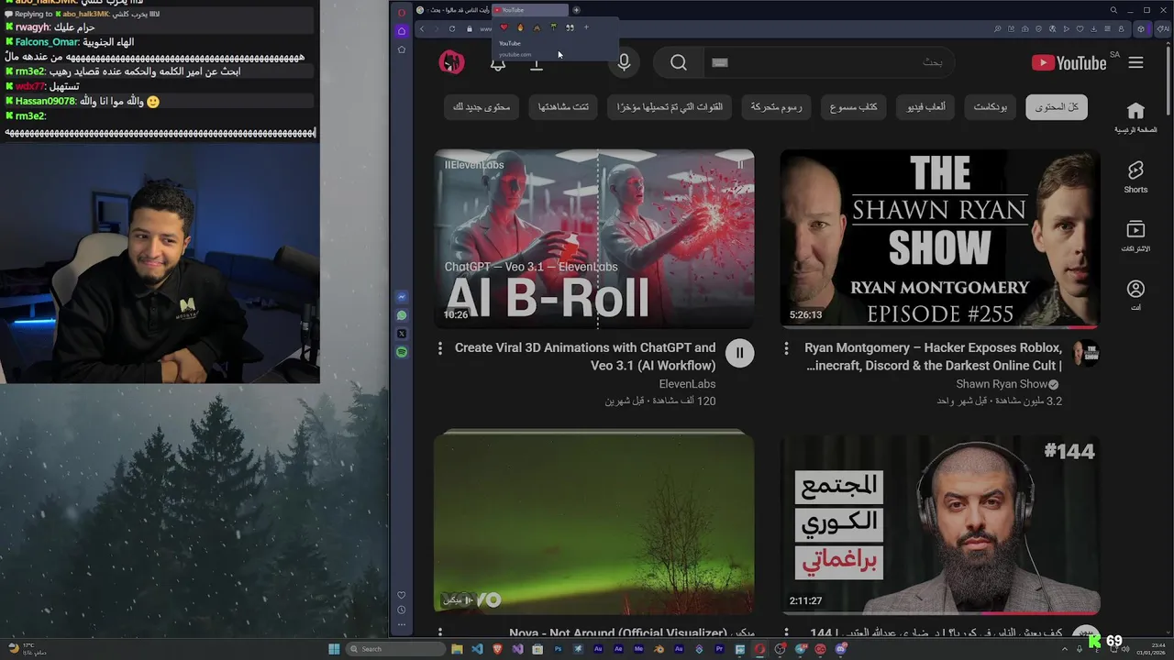Select the 'رسوم متحركة' filter chip
The width and height of the screenshot is (1174, 660).
tap(777, 107)
